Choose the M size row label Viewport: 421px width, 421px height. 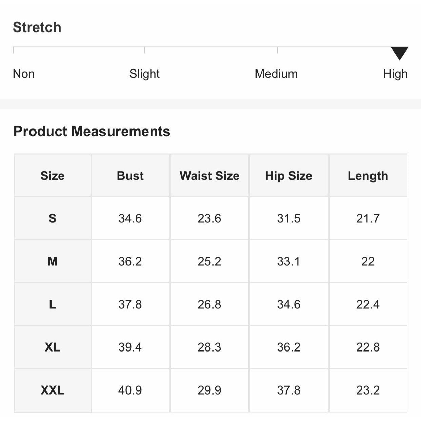(53, 261)
